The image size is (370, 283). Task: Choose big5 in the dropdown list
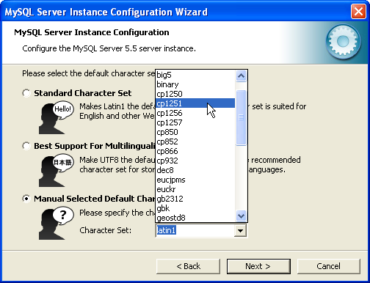(x=195, y=75)
